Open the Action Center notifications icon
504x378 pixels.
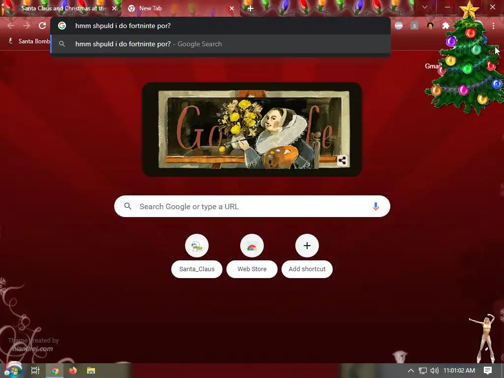click(x=488, y=371)
